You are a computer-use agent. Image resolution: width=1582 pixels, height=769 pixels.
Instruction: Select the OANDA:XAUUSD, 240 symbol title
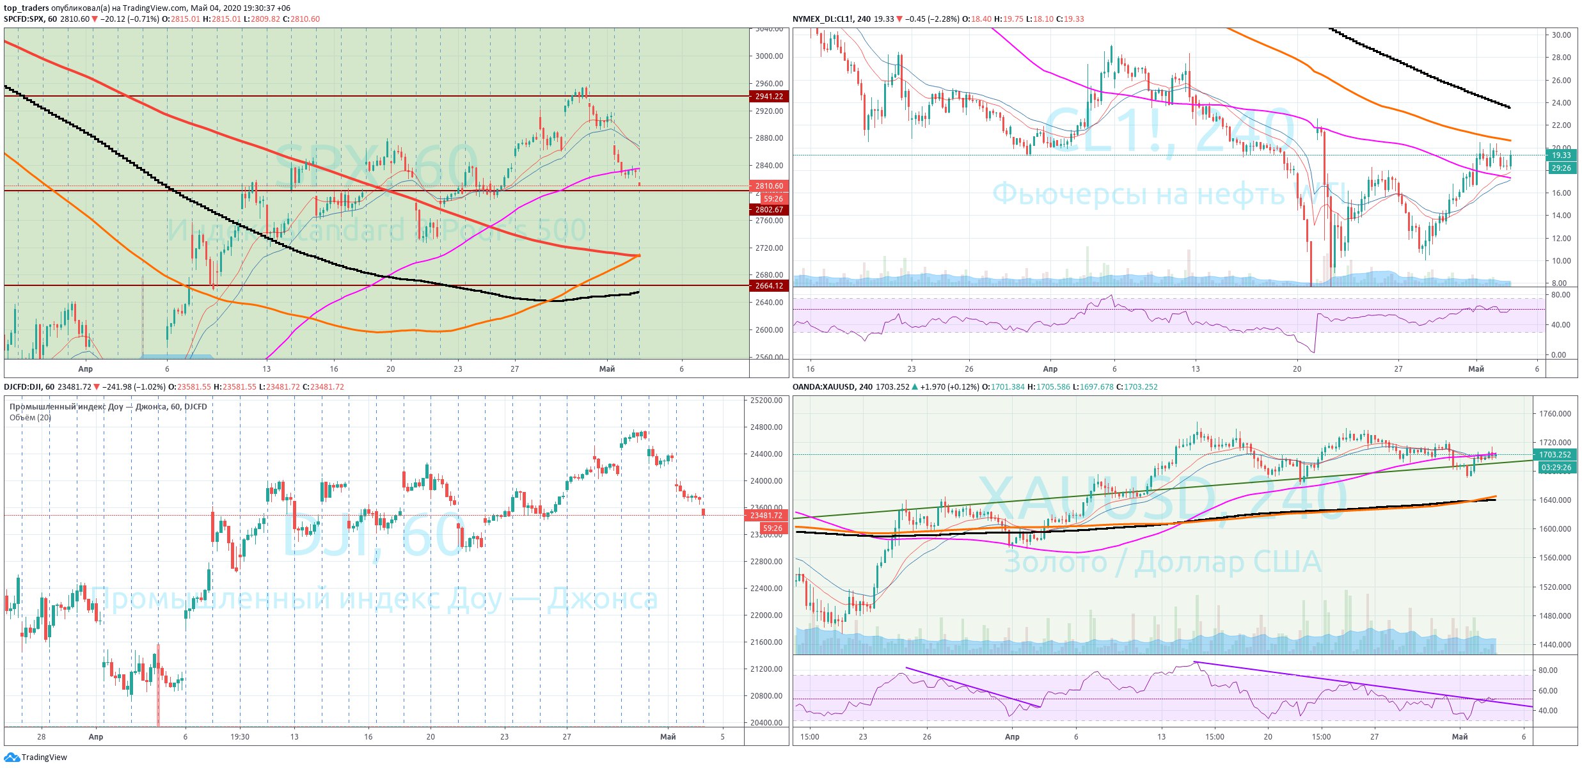pyautogui.click(x=832, y=387)
